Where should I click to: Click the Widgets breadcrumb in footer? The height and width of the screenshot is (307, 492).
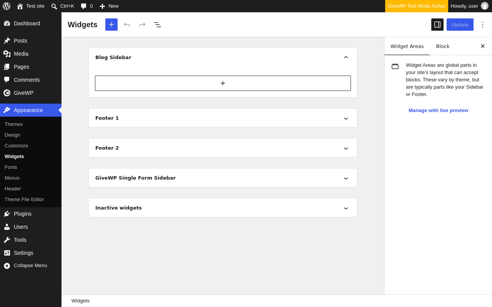point(80,301)
